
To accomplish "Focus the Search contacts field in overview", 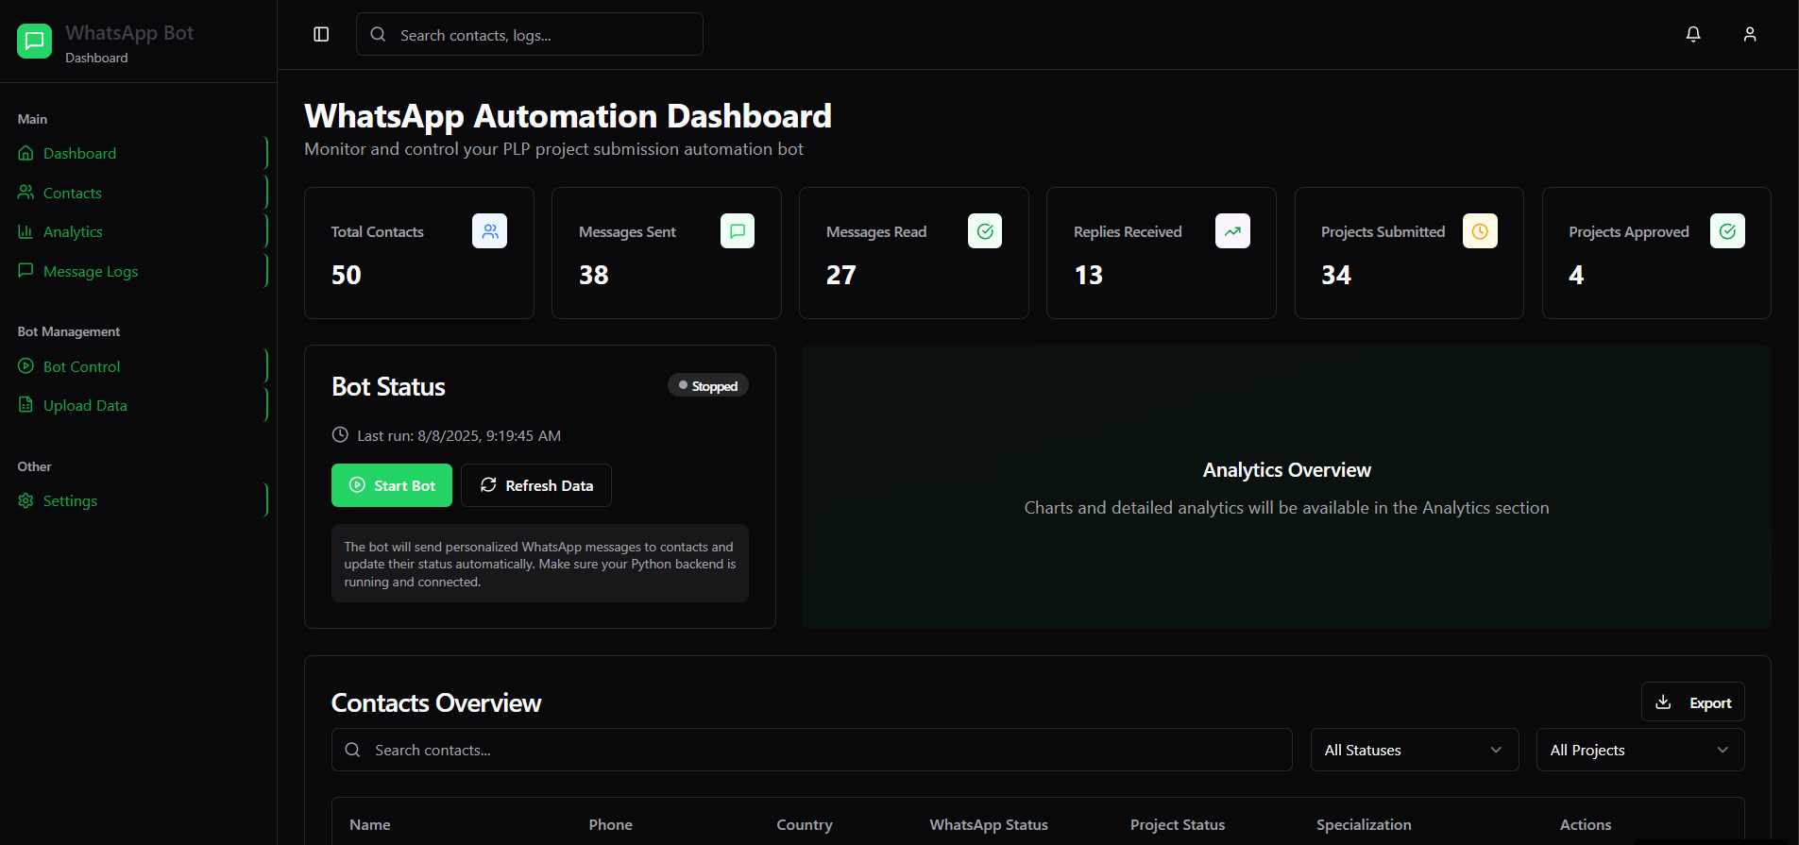I will click(x=812, y=750).
